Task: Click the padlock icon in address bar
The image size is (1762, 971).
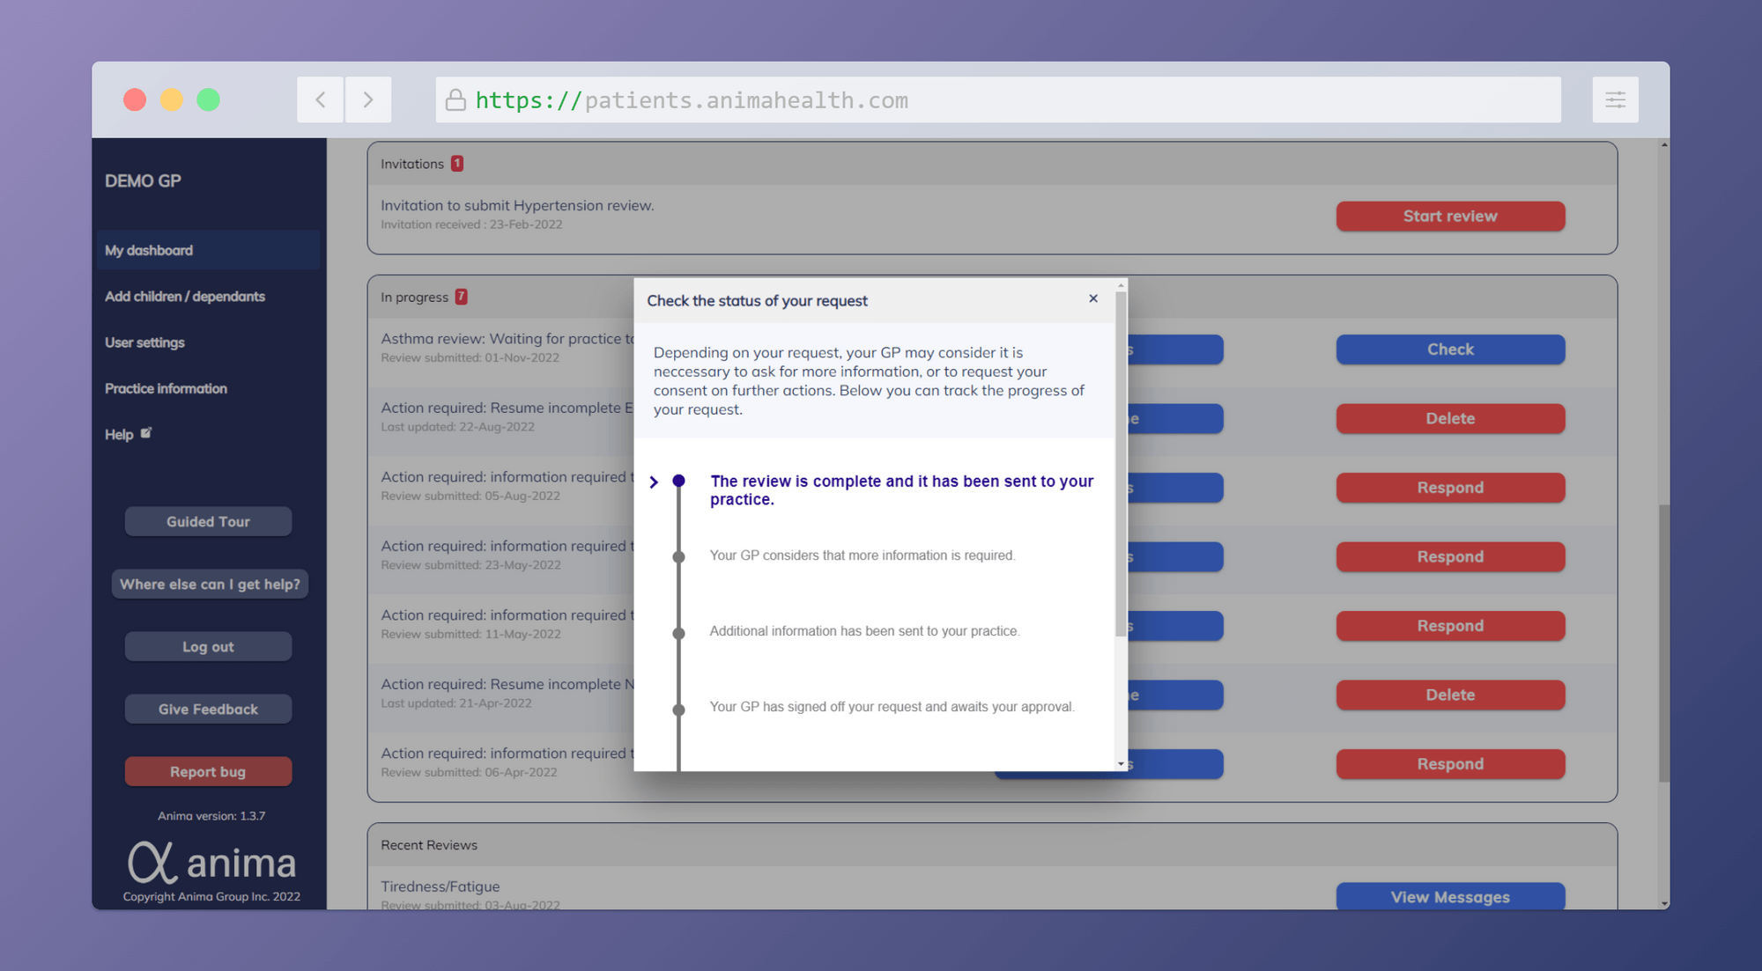Action: coord(455,99)
